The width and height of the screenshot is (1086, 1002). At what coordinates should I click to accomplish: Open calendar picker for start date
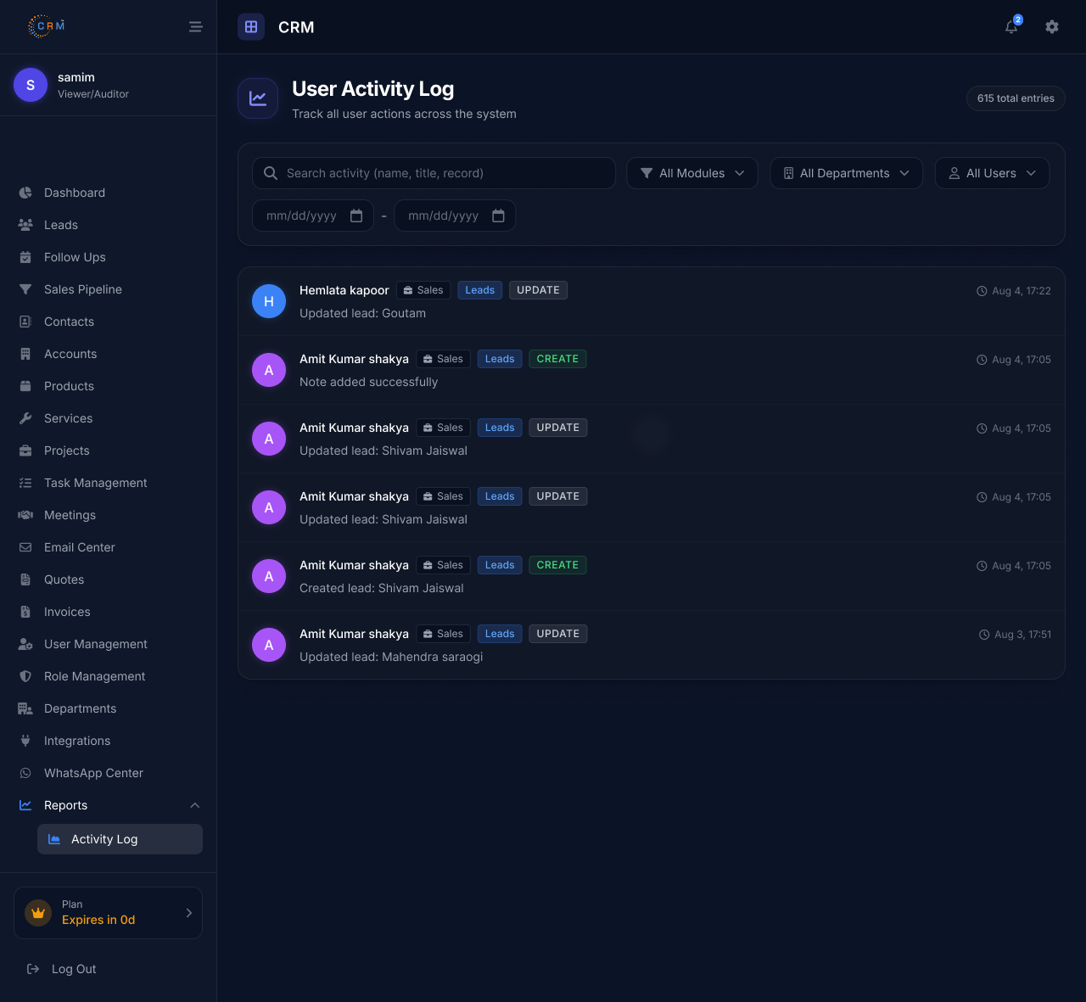(x=356, y=216)
